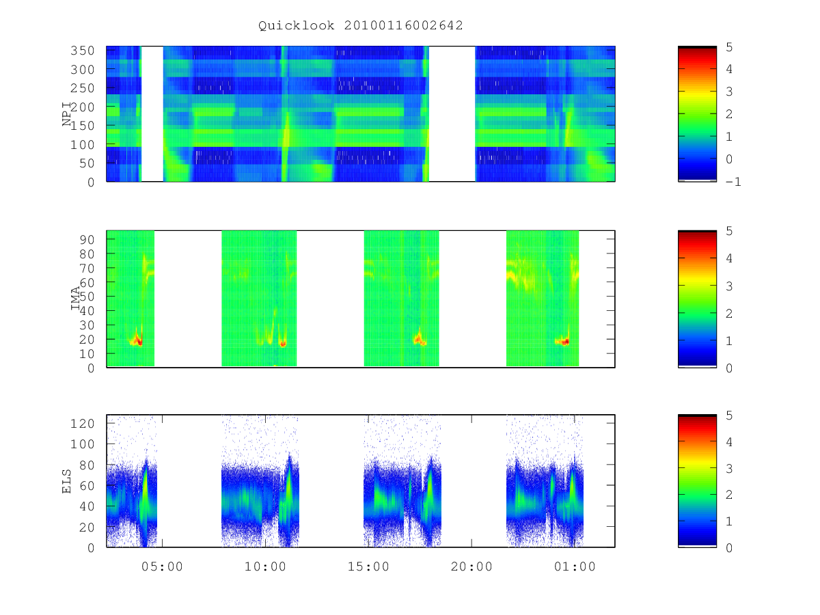The image size is (820, 615).
Task: Click the 15:00 time axis label
Action: (368, 566)
